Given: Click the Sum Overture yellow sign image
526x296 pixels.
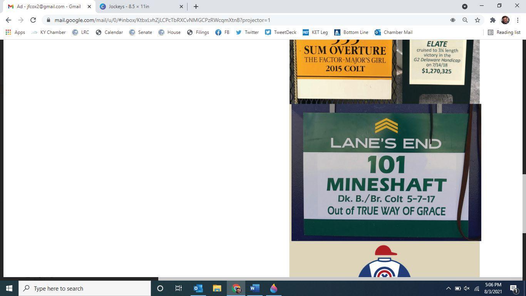Looking at the screenshot, I should (x=345, y=72).
